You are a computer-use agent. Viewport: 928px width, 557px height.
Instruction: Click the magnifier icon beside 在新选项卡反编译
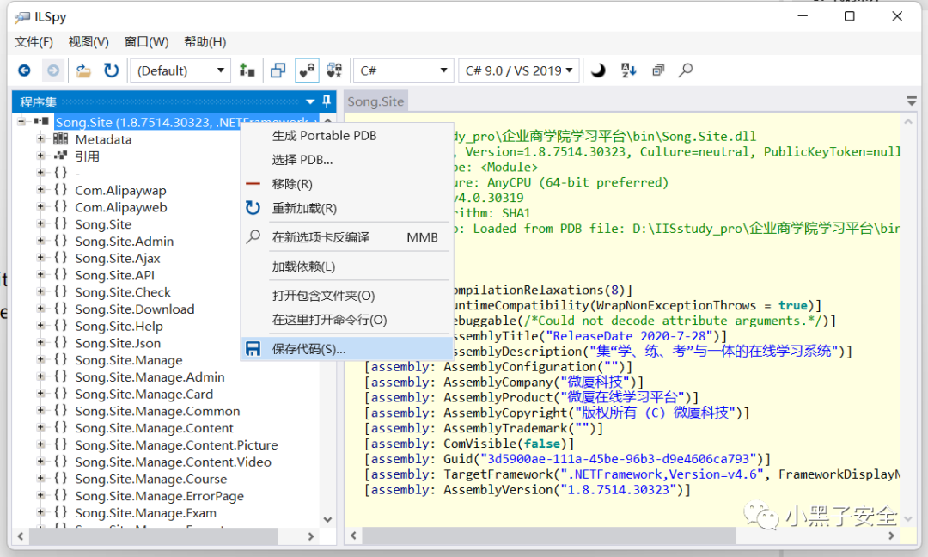(x=253, y=237)
